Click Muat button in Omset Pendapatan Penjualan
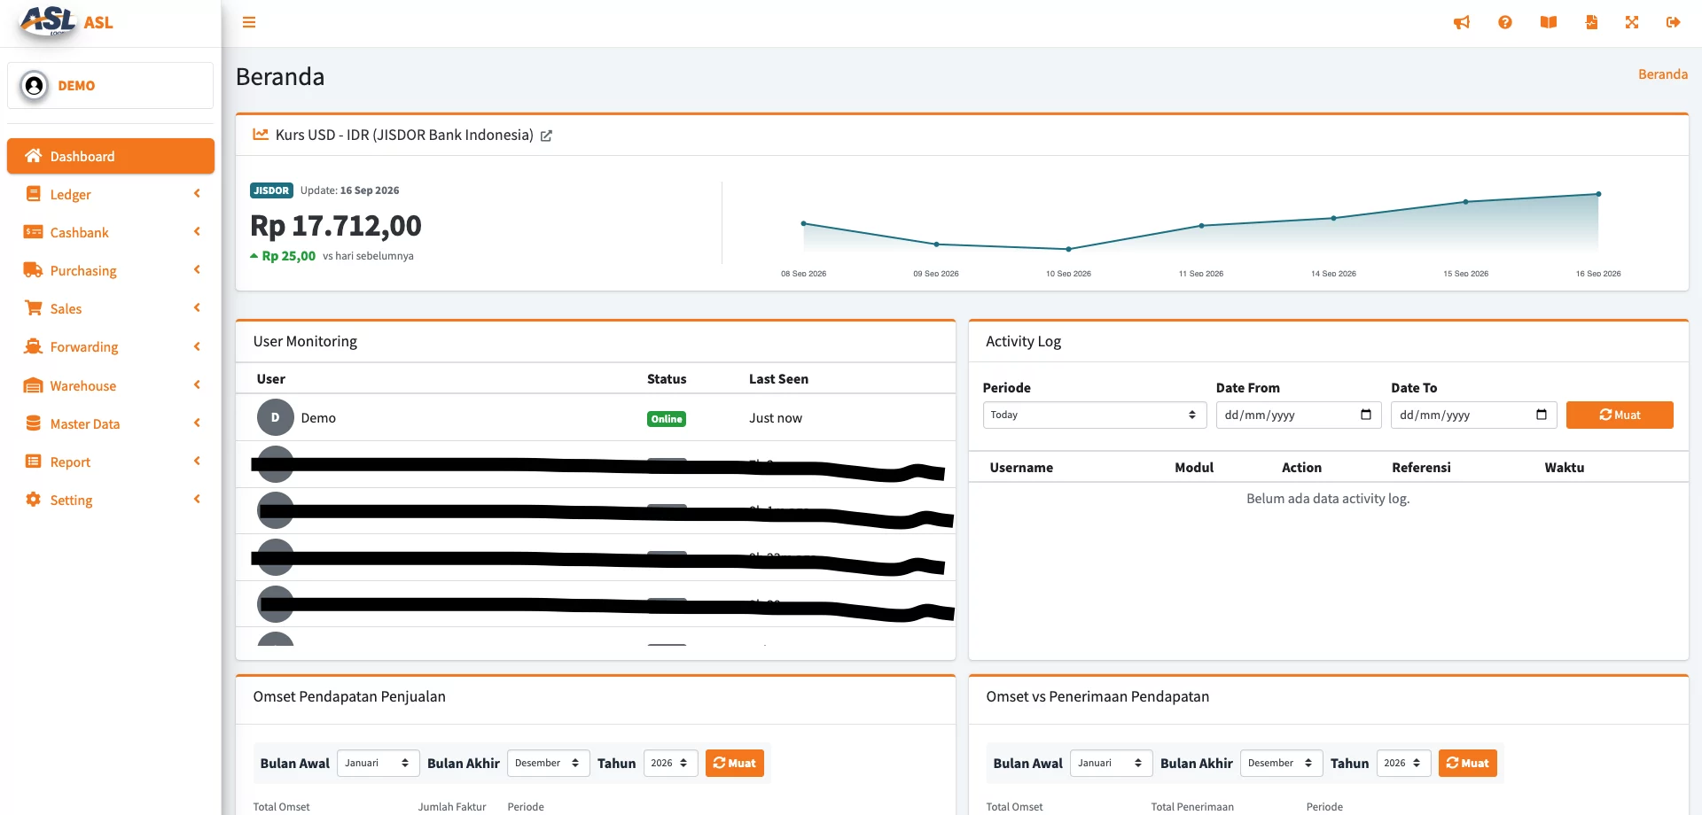1702x815 pixels. pyautogui.click(x=735, y=763)
